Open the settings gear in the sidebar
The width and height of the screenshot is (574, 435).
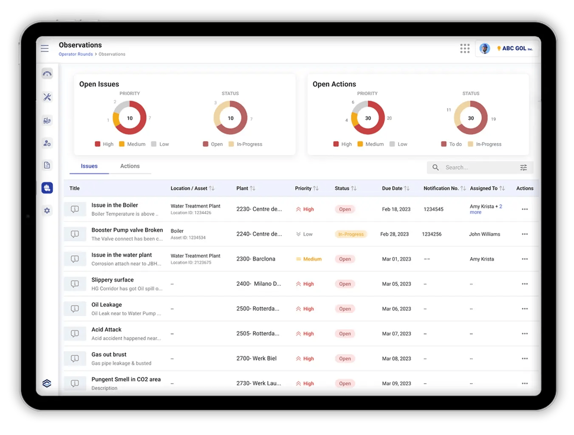click(x=47, y=210)
